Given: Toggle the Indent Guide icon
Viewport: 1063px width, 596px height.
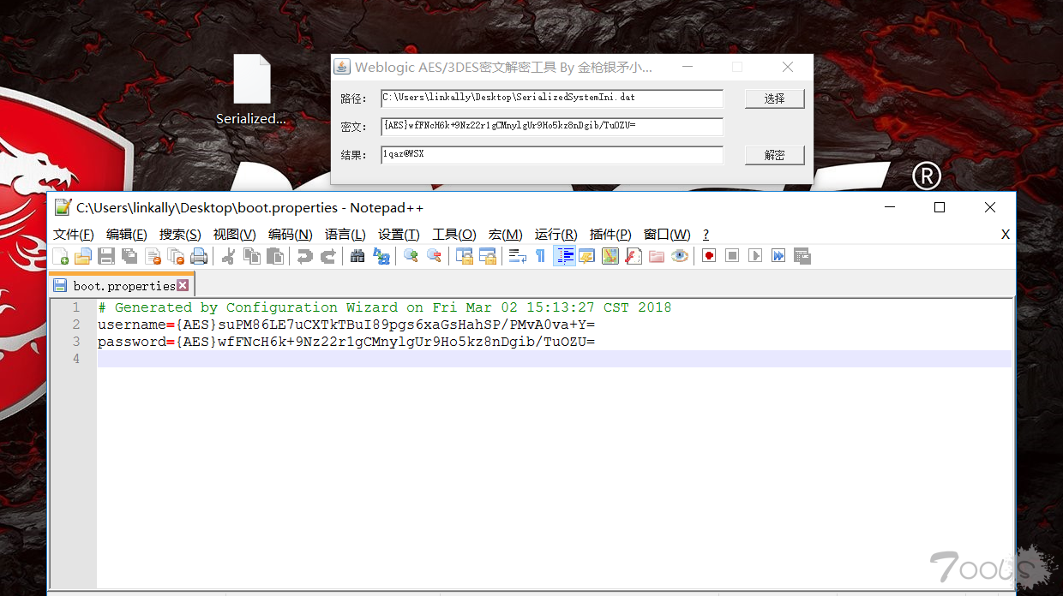Looking at the screenshot, I should [x=564, y=256].
